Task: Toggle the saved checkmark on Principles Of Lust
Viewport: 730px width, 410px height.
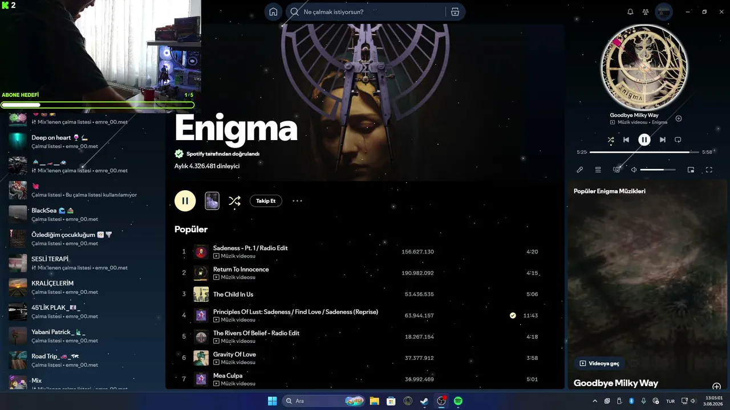Action: 513,315
